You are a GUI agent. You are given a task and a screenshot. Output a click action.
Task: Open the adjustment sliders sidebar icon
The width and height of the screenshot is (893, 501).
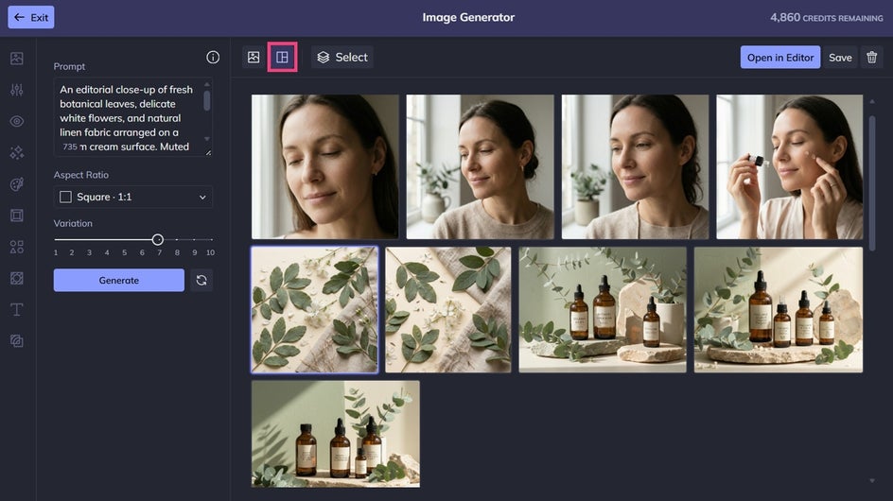(x=17, y=90)
